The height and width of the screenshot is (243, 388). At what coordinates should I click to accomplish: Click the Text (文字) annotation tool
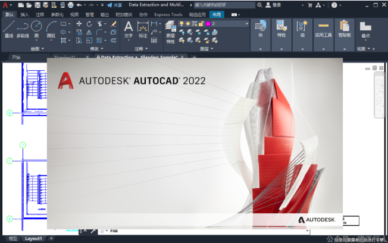coord(128,29)
